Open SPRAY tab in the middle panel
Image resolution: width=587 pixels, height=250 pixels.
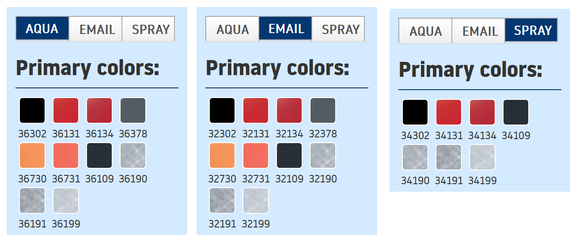[338, 29]
